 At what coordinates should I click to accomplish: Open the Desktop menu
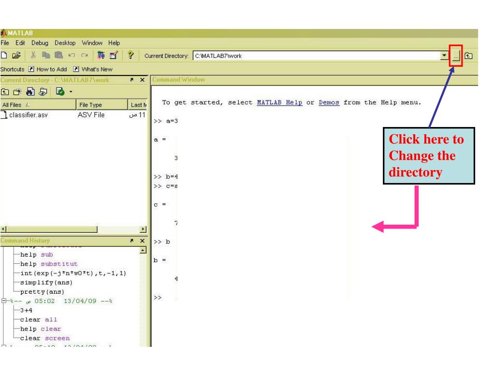click(65, 43)
